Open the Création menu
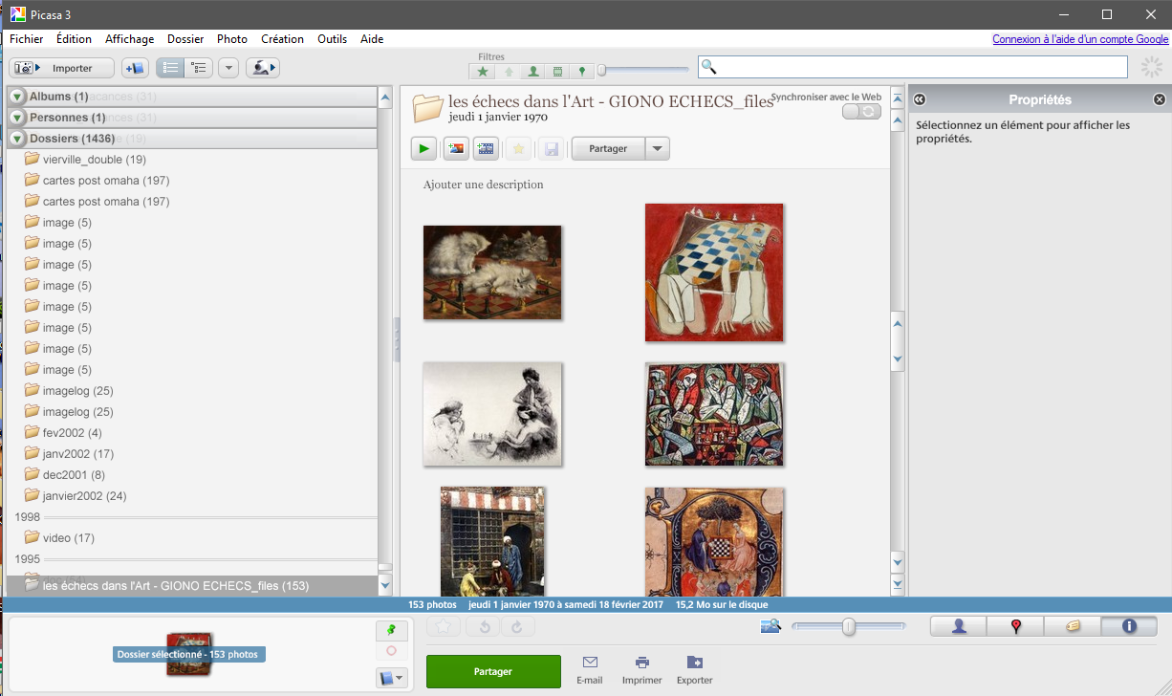The height and width of the screenshot is (696, 1172). pyautogui.click(x=282, y=39)
